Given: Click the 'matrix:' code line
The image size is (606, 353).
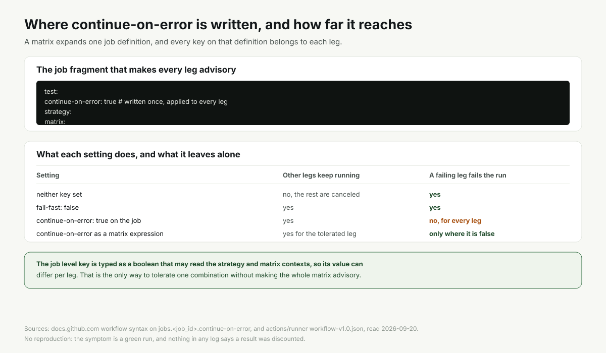Looking at the screenshot, I should (56, 122).
